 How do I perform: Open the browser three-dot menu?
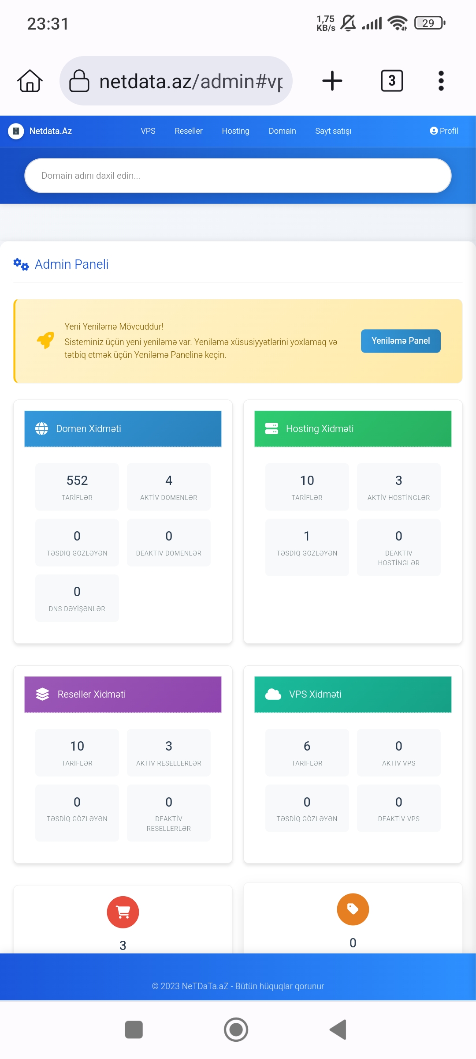[x=441, y=81]
